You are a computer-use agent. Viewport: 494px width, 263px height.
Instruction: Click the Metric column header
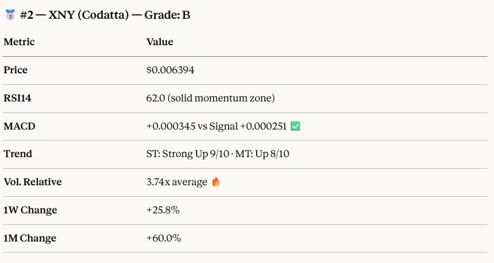click(x=19, y=42)
